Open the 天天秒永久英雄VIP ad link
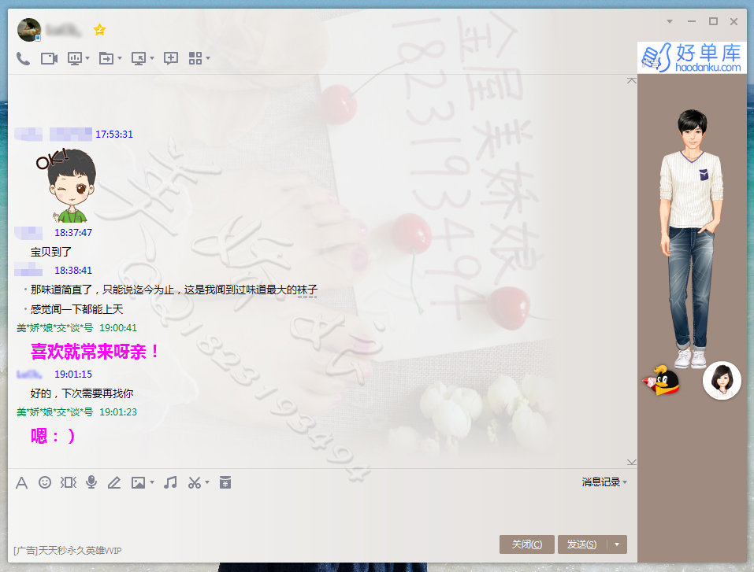Screen dimensions: 754x572 (68, 551)
